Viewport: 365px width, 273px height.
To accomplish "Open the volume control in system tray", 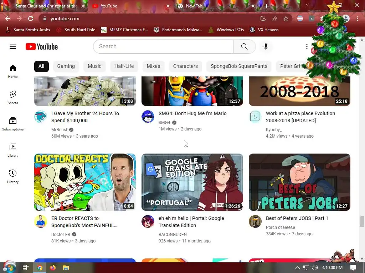I will click(314, 268).
